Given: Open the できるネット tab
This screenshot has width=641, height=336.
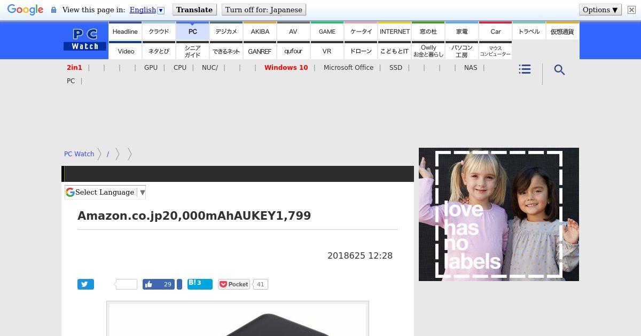Looking at the screenshot, I should pos(226,51).
